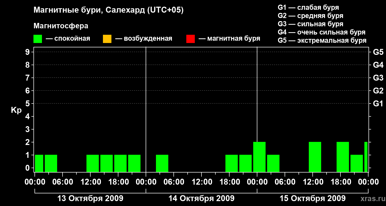This screenshot has height=206, width=386.
Task: Click the 14 October bar starting near 18:00
Action: pyautogui.click(x=232, y=163)
